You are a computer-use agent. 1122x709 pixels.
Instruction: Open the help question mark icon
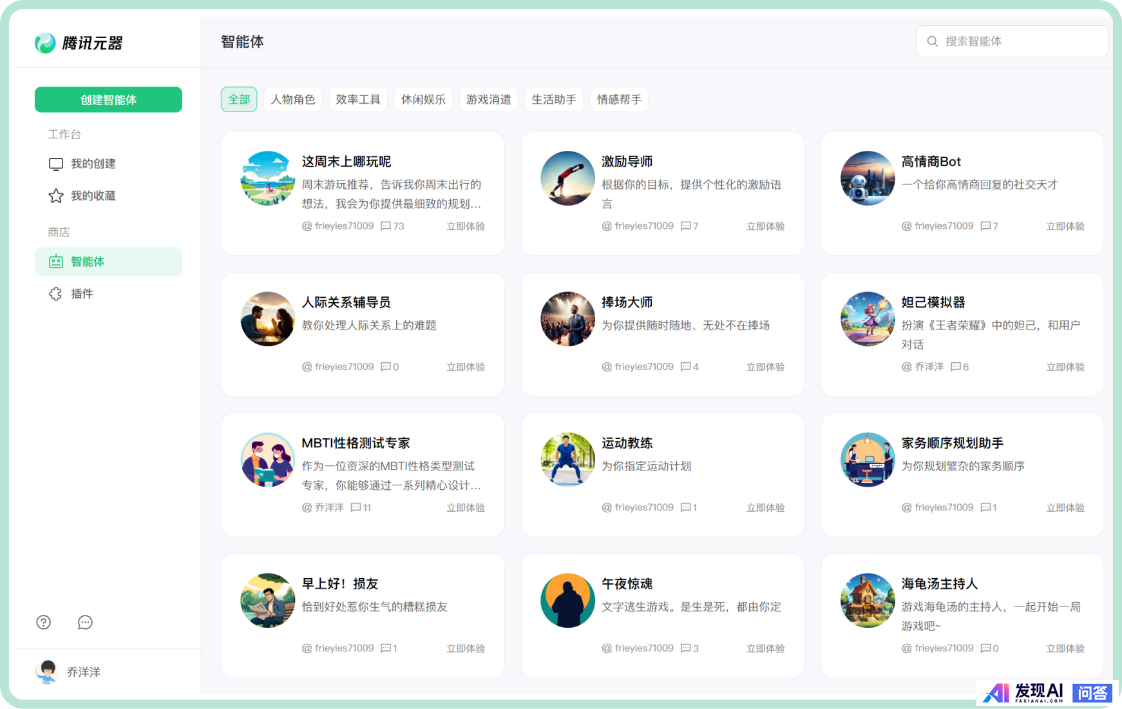tap(44, 622)
